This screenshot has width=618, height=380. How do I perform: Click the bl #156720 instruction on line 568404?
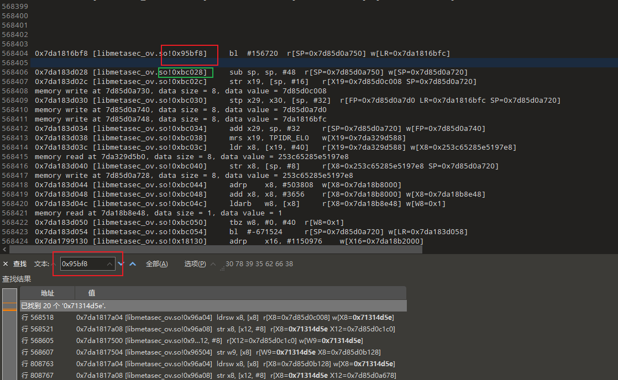[253, 54]
